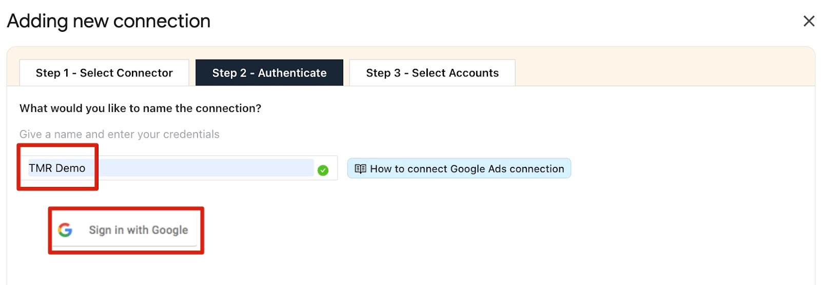Click blank white area right of Sign in button
Viewport: 821px width, 285px height.
[411, 231]
